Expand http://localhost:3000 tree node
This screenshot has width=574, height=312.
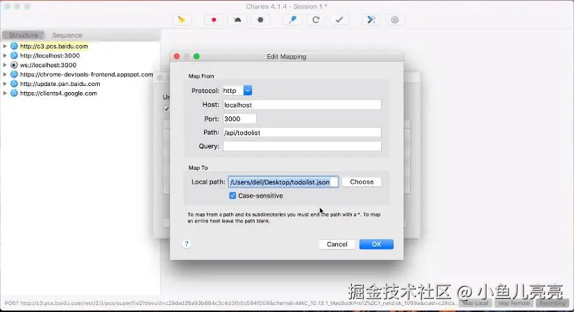[x=5, y=55]
